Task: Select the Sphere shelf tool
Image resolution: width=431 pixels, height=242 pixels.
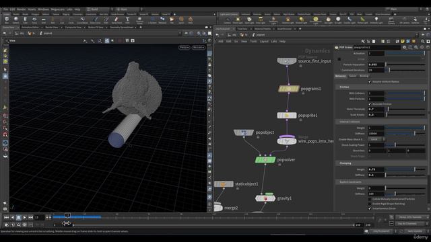Action: (16, 20)
